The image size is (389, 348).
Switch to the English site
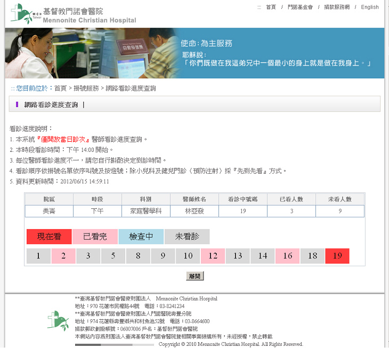370,7
